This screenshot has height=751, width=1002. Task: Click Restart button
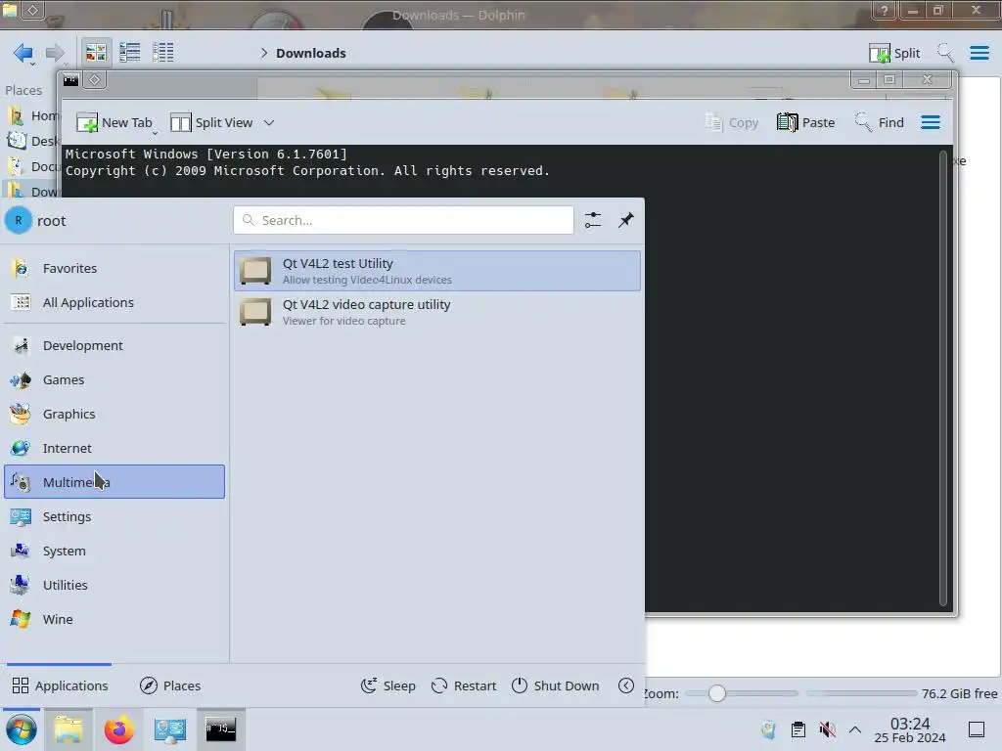tap(463, 685)
